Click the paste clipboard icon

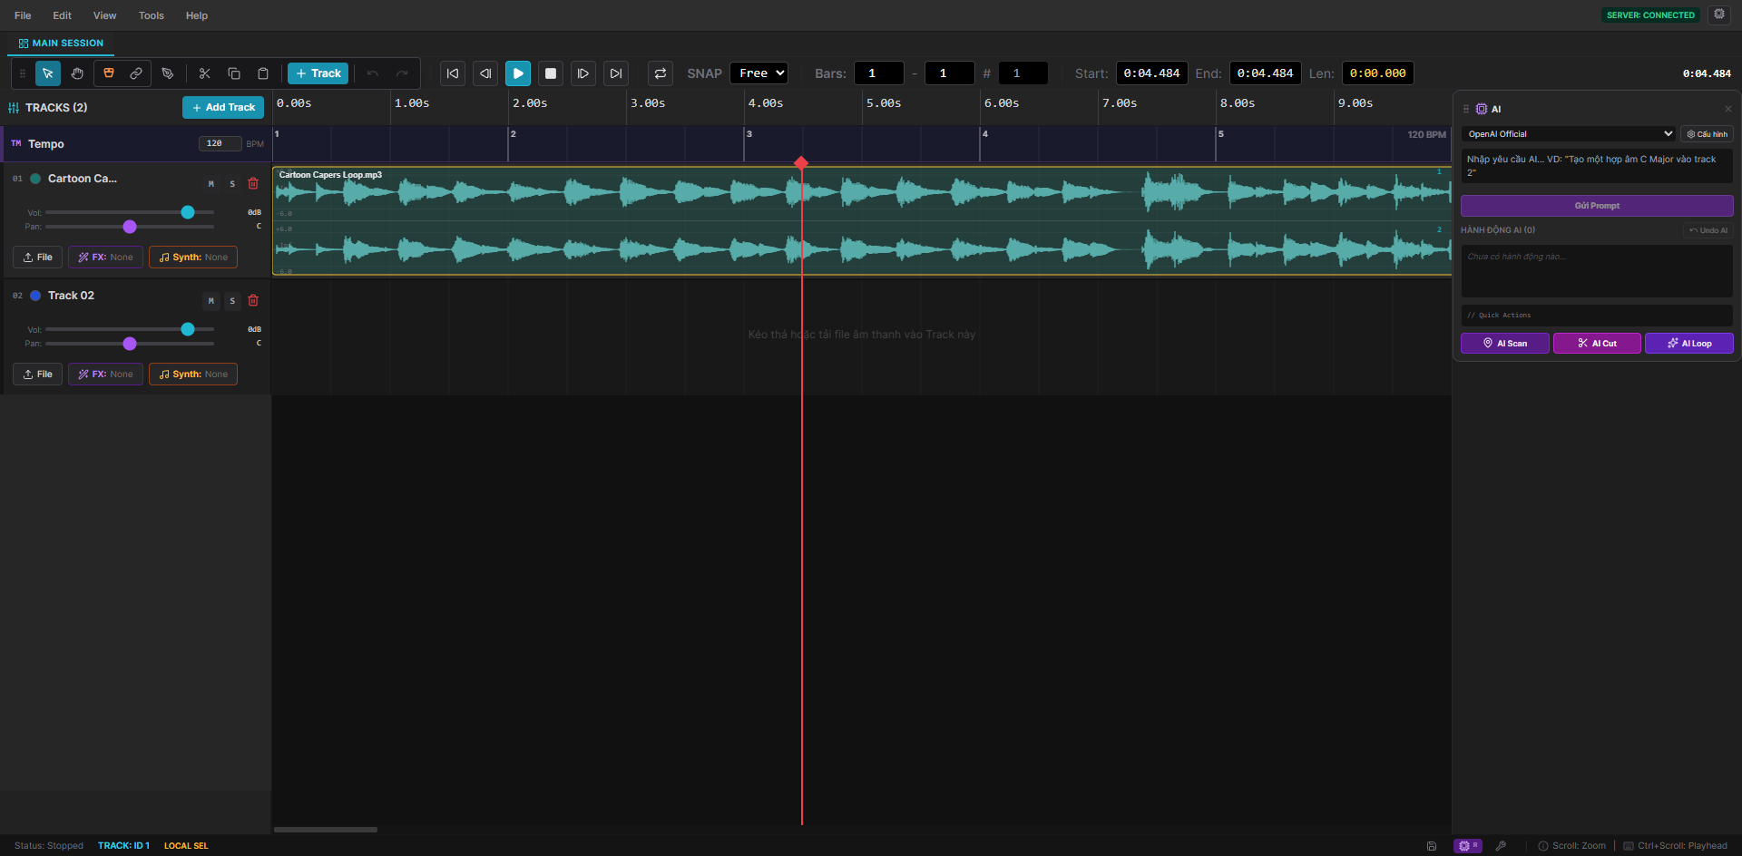tap(263, 73)
